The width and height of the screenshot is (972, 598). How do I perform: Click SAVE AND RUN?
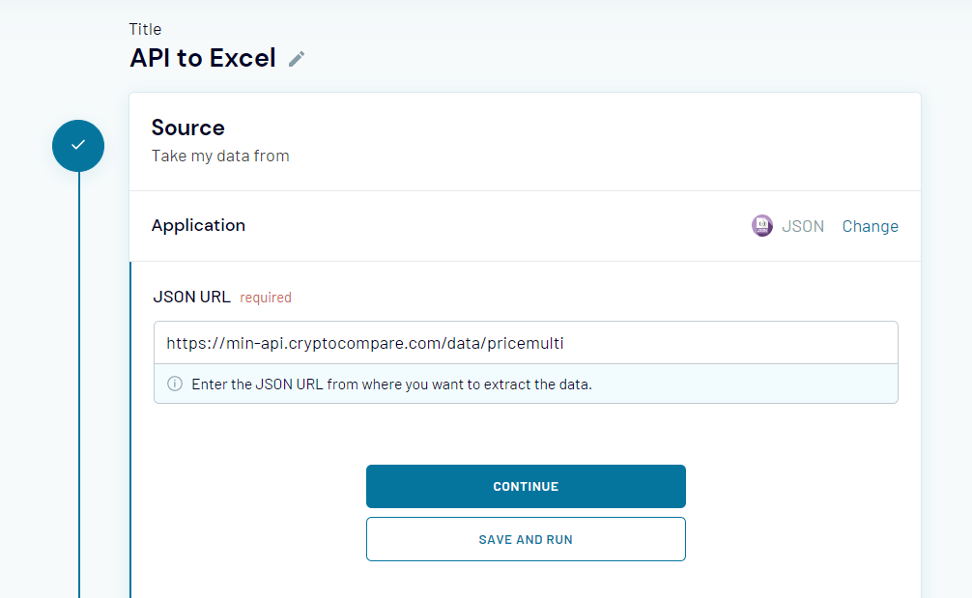click(526, 538)
